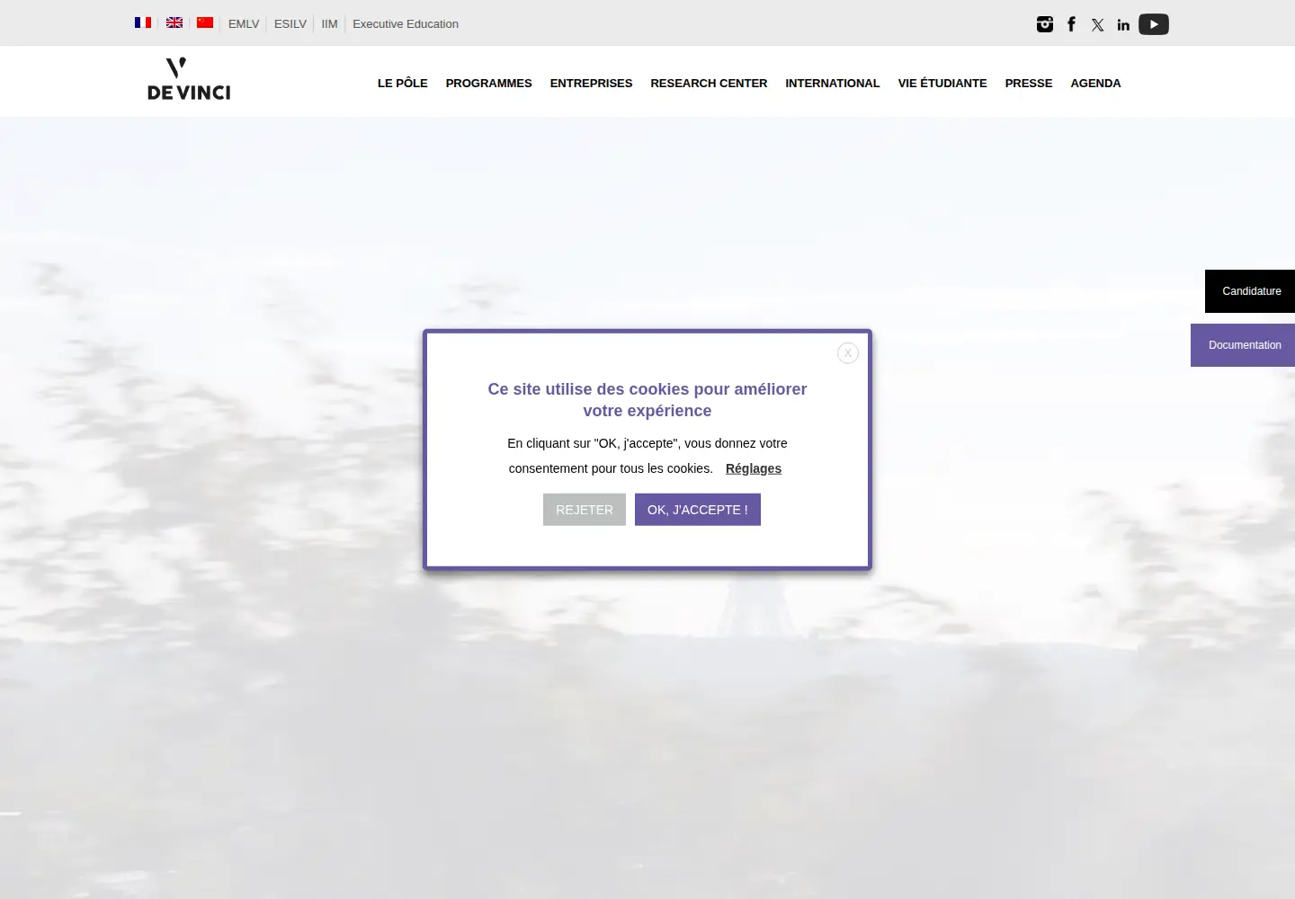
Task: Accept cookies with OK, J'accepte button
Action: coord(698,510)
